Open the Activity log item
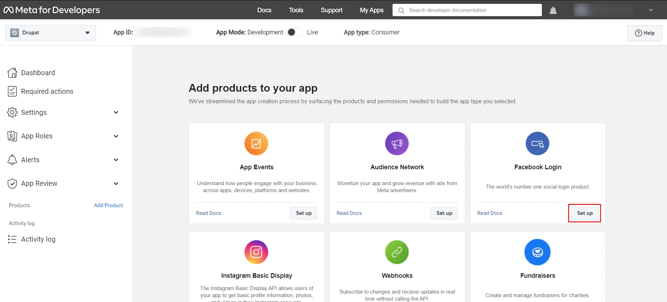Viewport: 667px width, 302px height. pyautogui.click(x=38, y=239)
